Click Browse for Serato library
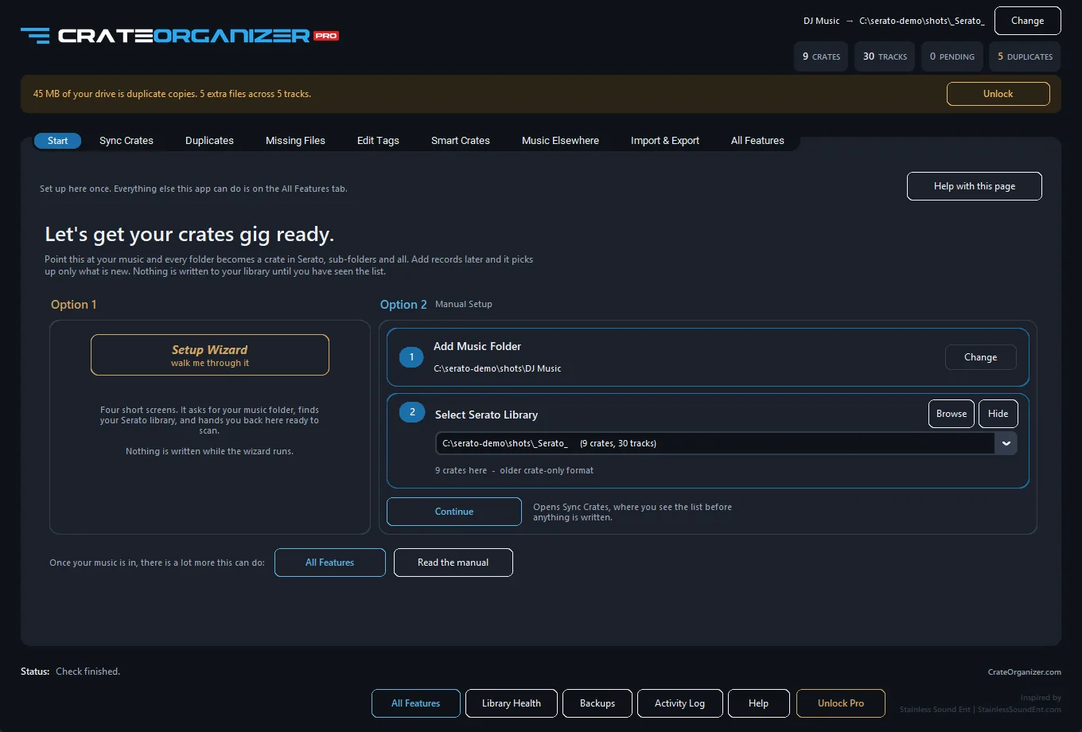Image resolution: width=1082 pixels, height=732 pixels. (952, 414)
